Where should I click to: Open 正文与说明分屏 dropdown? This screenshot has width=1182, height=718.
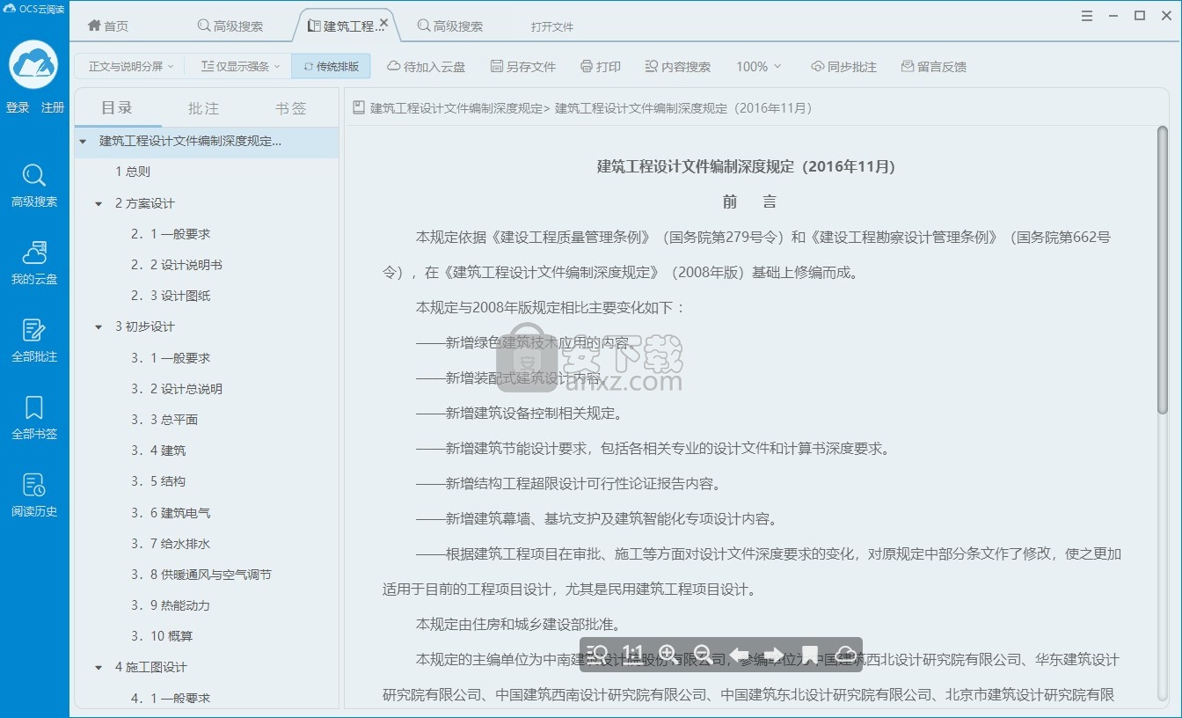(x=131, y=66)
